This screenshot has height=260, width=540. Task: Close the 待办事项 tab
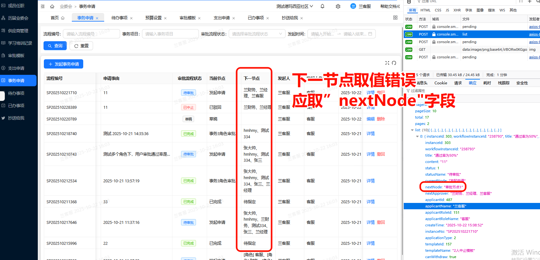(x=132, y=18)
